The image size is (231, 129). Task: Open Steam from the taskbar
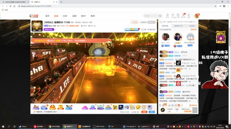pos(23,126)
